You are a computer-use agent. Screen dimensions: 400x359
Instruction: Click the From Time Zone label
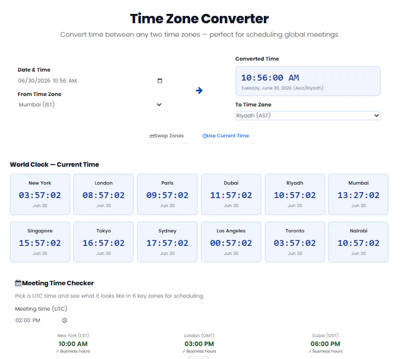(x=39, y=94)
